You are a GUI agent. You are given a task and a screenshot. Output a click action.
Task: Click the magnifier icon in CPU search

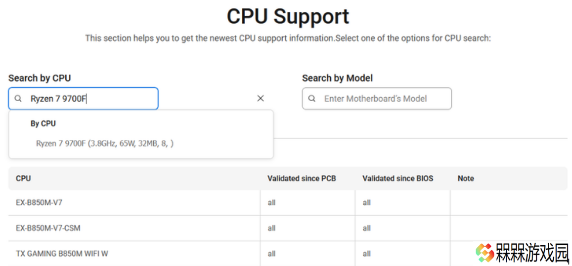pyautogui.click(x=18, y=98)
